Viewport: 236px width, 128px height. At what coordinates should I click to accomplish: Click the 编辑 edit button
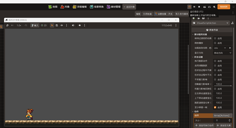coord(138,14)
